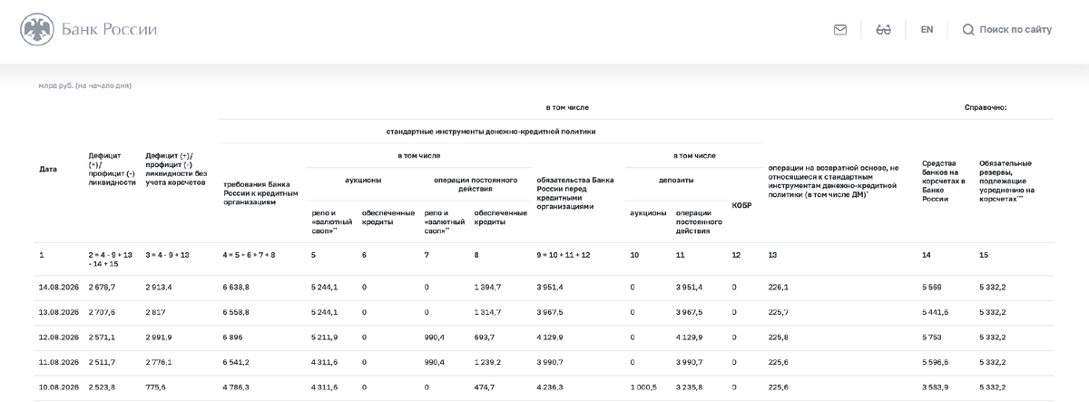The height and width of the screenshot is (402, 1089).
Task: Select 'стандартные инструменты денежно-кредитной политики' header
Action: pos(491,132)
